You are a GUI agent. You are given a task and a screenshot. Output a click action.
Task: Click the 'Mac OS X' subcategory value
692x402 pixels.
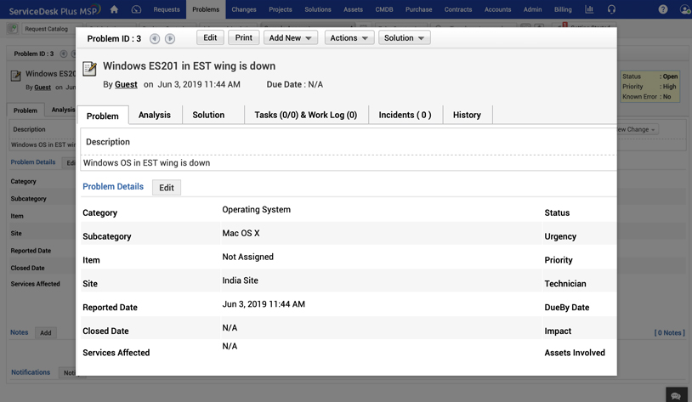coord(241,233)
